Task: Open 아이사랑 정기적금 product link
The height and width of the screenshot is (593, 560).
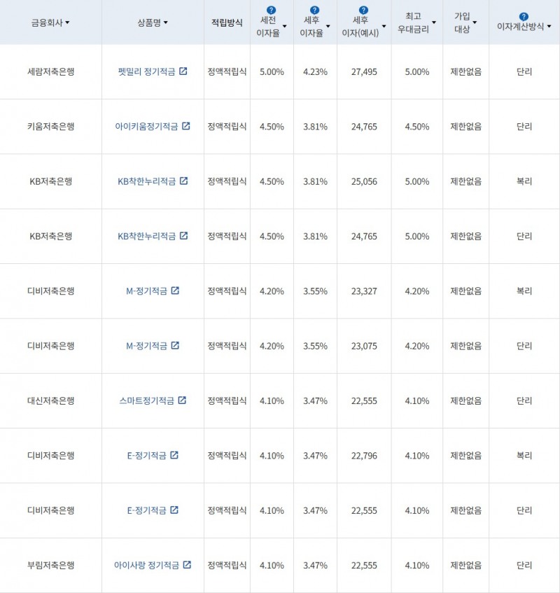Action: coord(146,565)
